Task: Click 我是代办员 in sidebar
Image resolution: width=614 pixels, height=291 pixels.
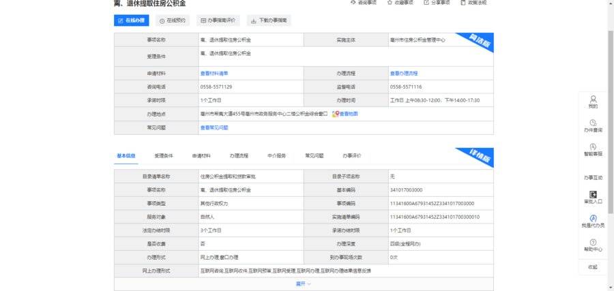Action: click(x=594, y=221)
